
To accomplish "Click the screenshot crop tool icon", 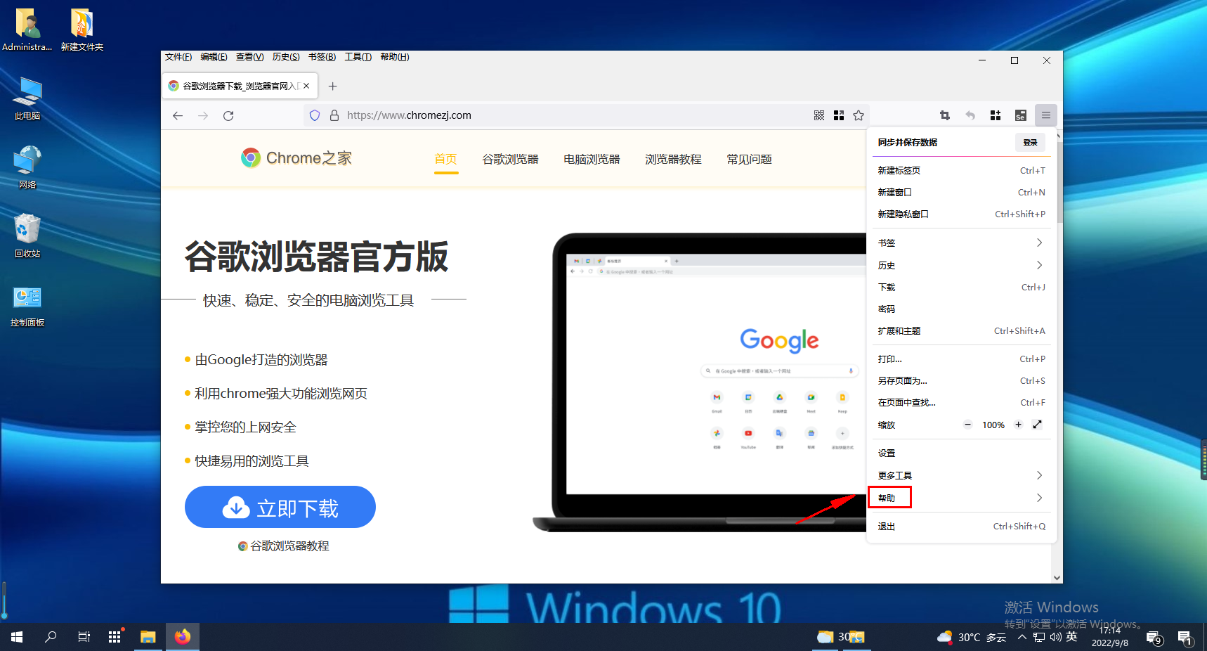I will click(x=945, y=115).
